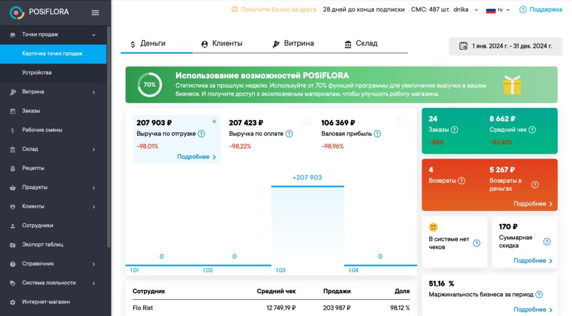This screenshot has height=316, width=572.
Task: Expand the Клиенты sidebar submenu arrow
Action: pos(94,207)
